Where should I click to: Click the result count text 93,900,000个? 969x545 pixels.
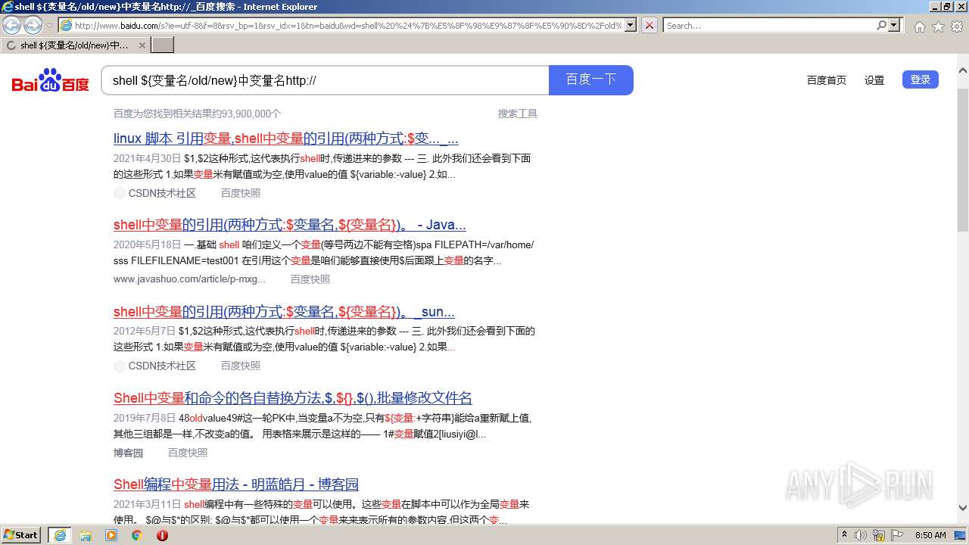247,114
